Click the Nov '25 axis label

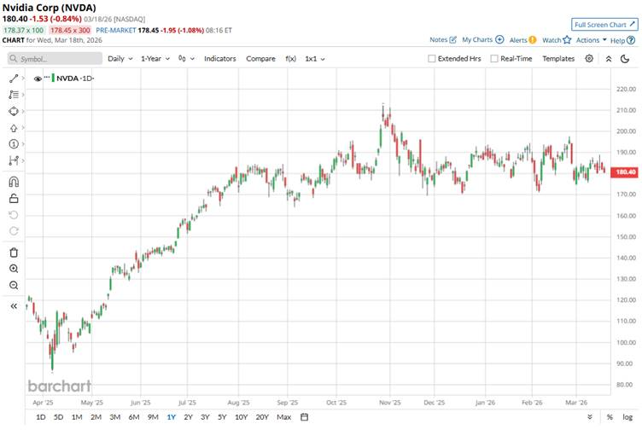pyautogui.click(x=390, y=403)
